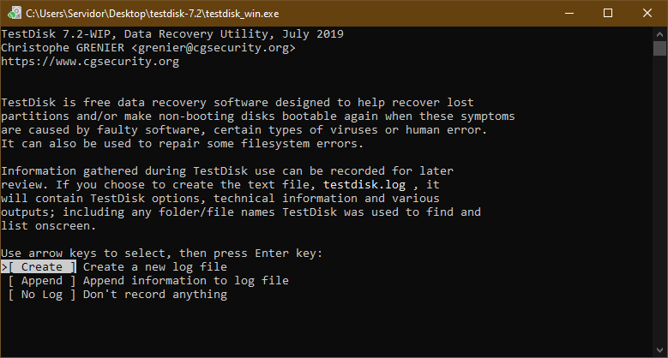Click the vertical scrollbar thumb
The width and height of the screenshot is (668, 358).
(659, 48)
